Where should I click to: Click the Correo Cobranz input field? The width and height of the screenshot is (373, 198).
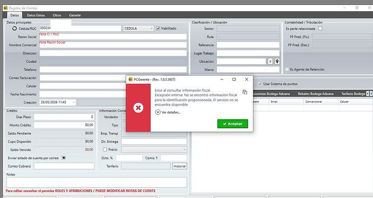click(64, 166)
